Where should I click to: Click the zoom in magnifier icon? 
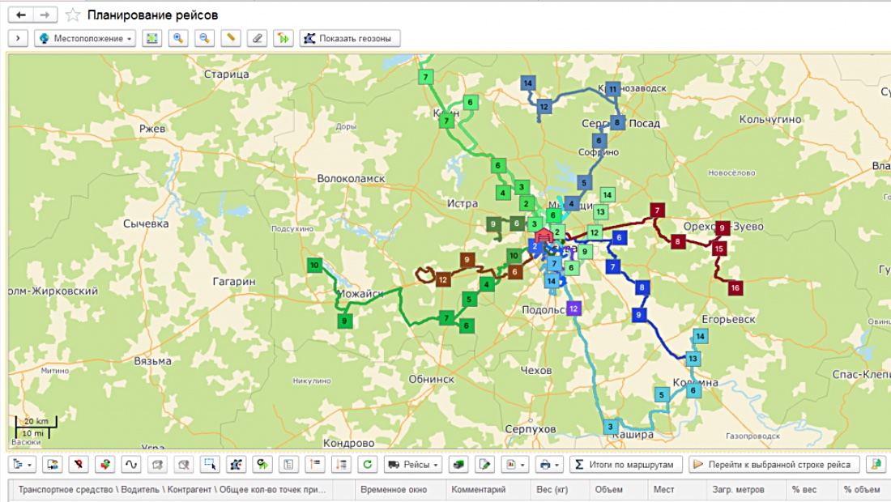click(x=178, y=38)
